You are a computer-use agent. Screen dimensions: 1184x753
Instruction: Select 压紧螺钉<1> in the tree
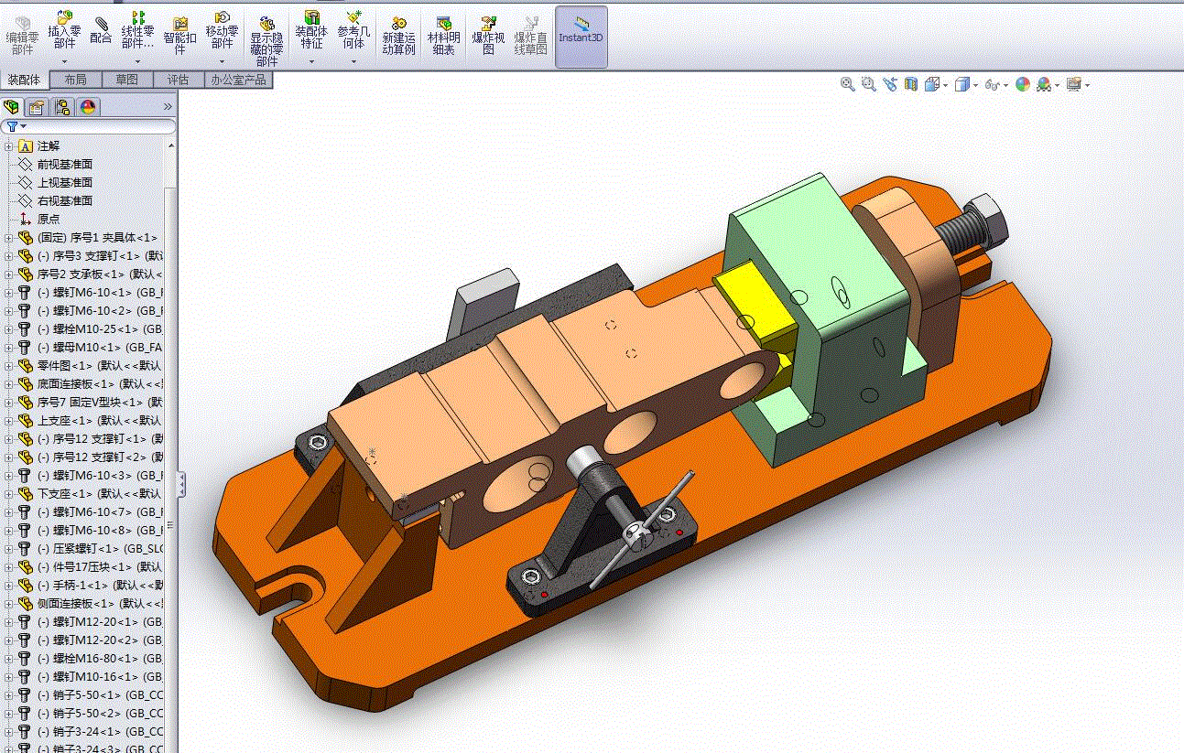tap(100, 548)
